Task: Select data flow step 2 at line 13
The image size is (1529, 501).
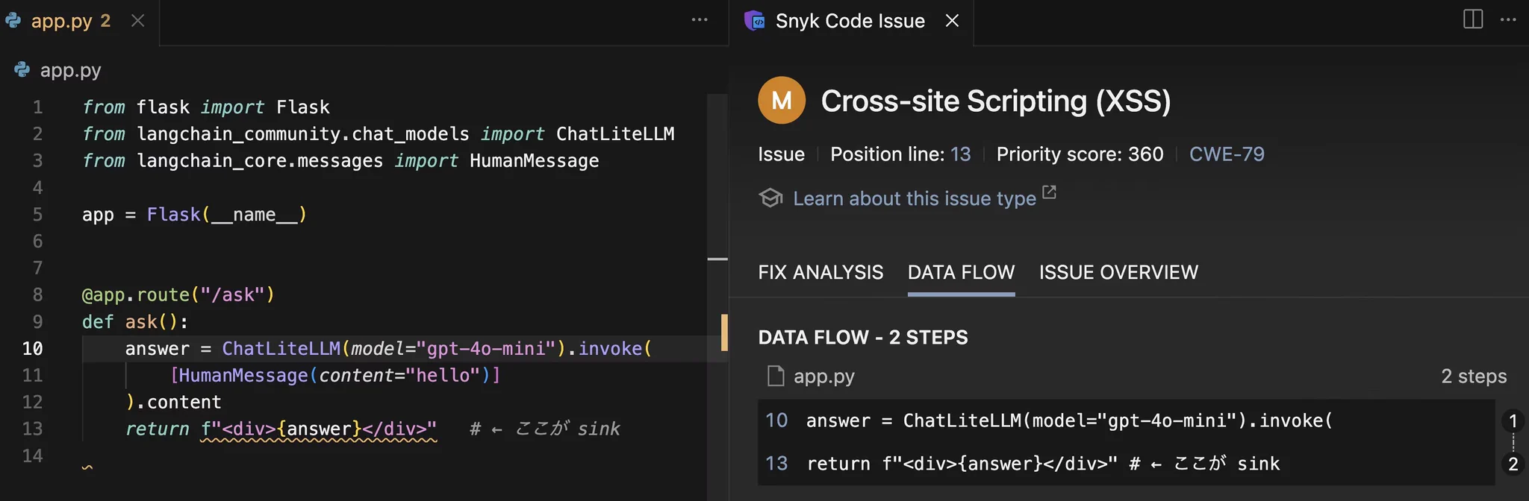Action: click(x=1126, y=464)
